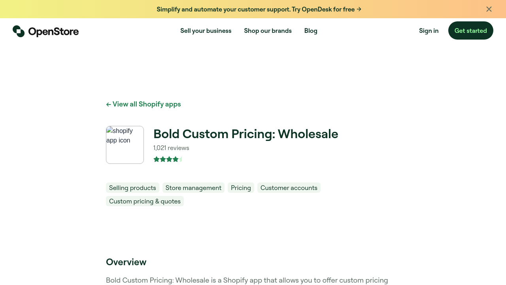The image size is (506, 285).
Task: Click the Shopify app icon thumbnail
Action: pos(125,145)
